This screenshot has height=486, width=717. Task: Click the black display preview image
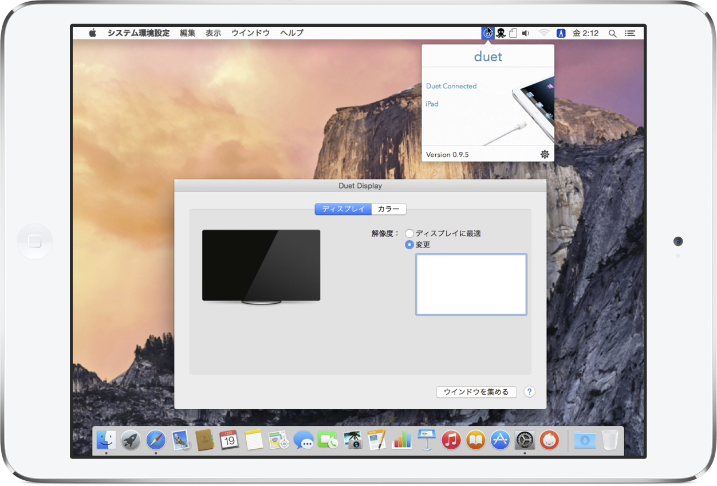coord(261,266)
